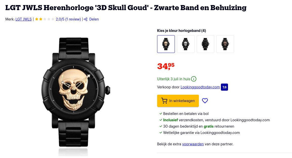
Task: Click the product title heading
Action: click(x=126, y=8)
